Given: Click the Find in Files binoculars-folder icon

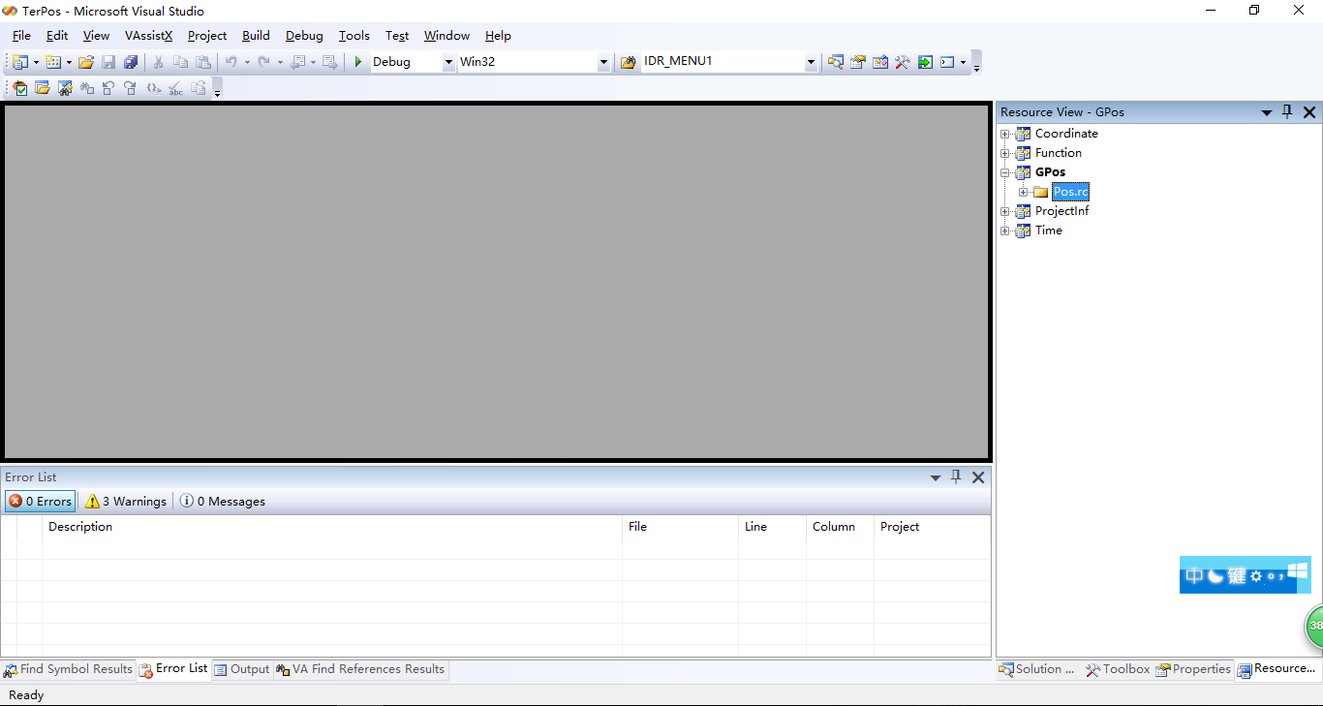Looking at the screenshot, I should tap(629, 62).
